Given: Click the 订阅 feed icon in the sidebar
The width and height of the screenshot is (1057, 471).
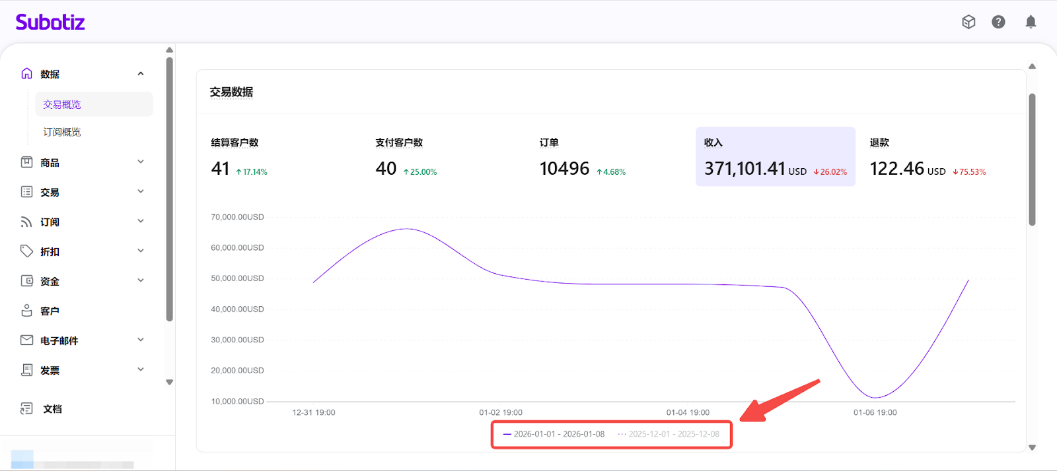Looking at the screenshot, I should click(x=26, y=222).
